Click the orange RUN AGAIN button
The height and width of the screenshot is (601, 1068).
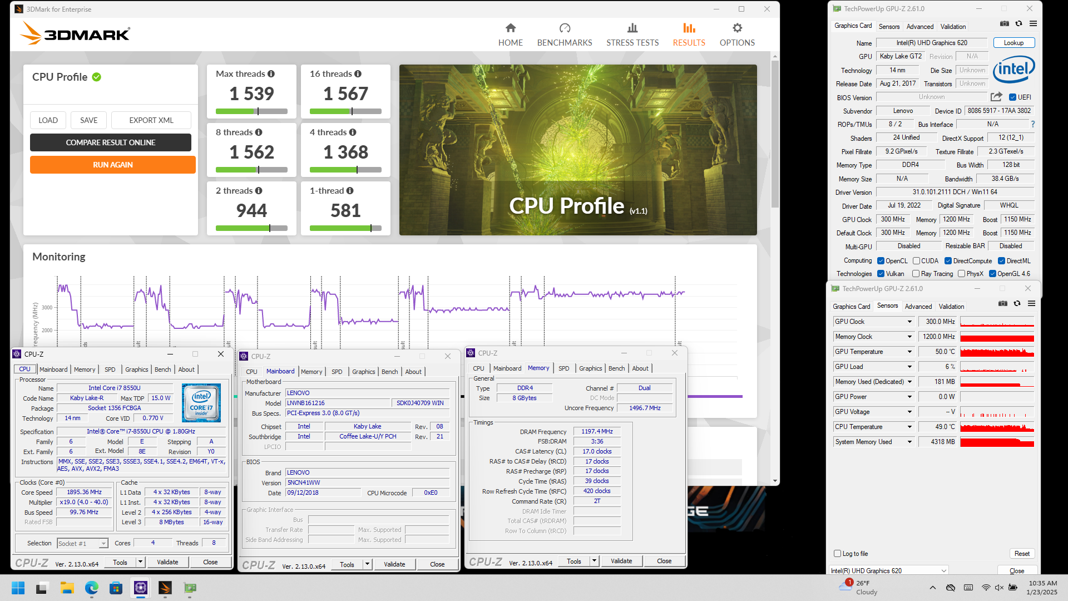pos(113,165)
